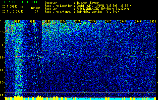Viewport: 158px width, 100px height.
Task: Click version number 1.0.0
Action: pos(34,2)
